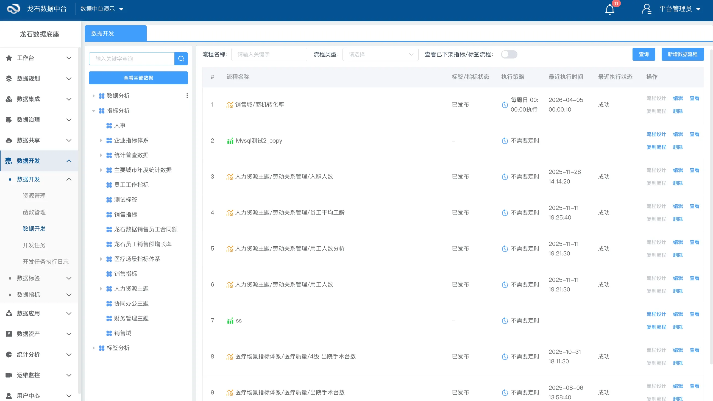Viewport: 713px width, 401px height.
Task: Click the 运维监控 monitor icon in sidebar
Action: click(x=9, y=375)
